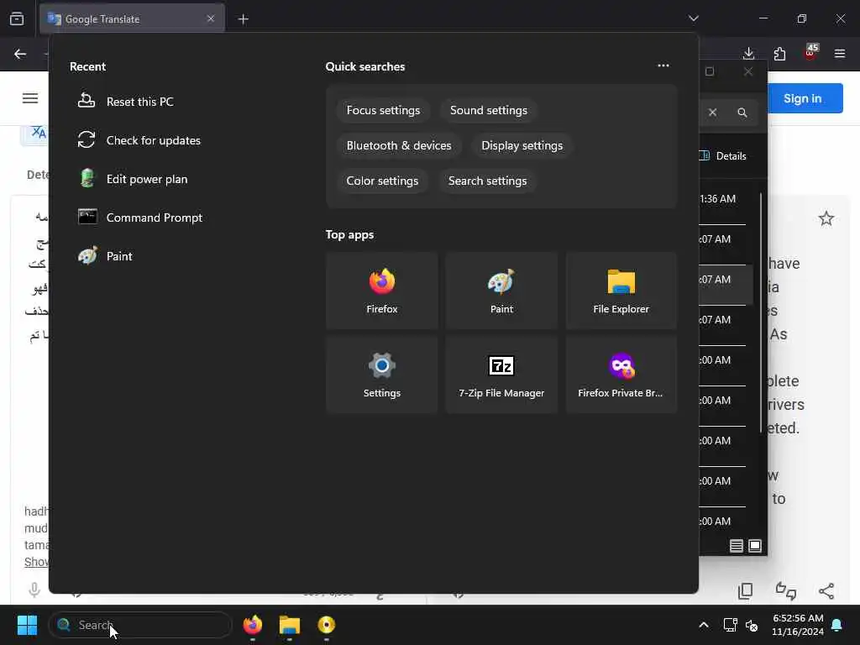Image resolution: width=860 pixels, height=645 pixels.
Task: Launch Paint tile in Top apps
Action: [501, 291]
